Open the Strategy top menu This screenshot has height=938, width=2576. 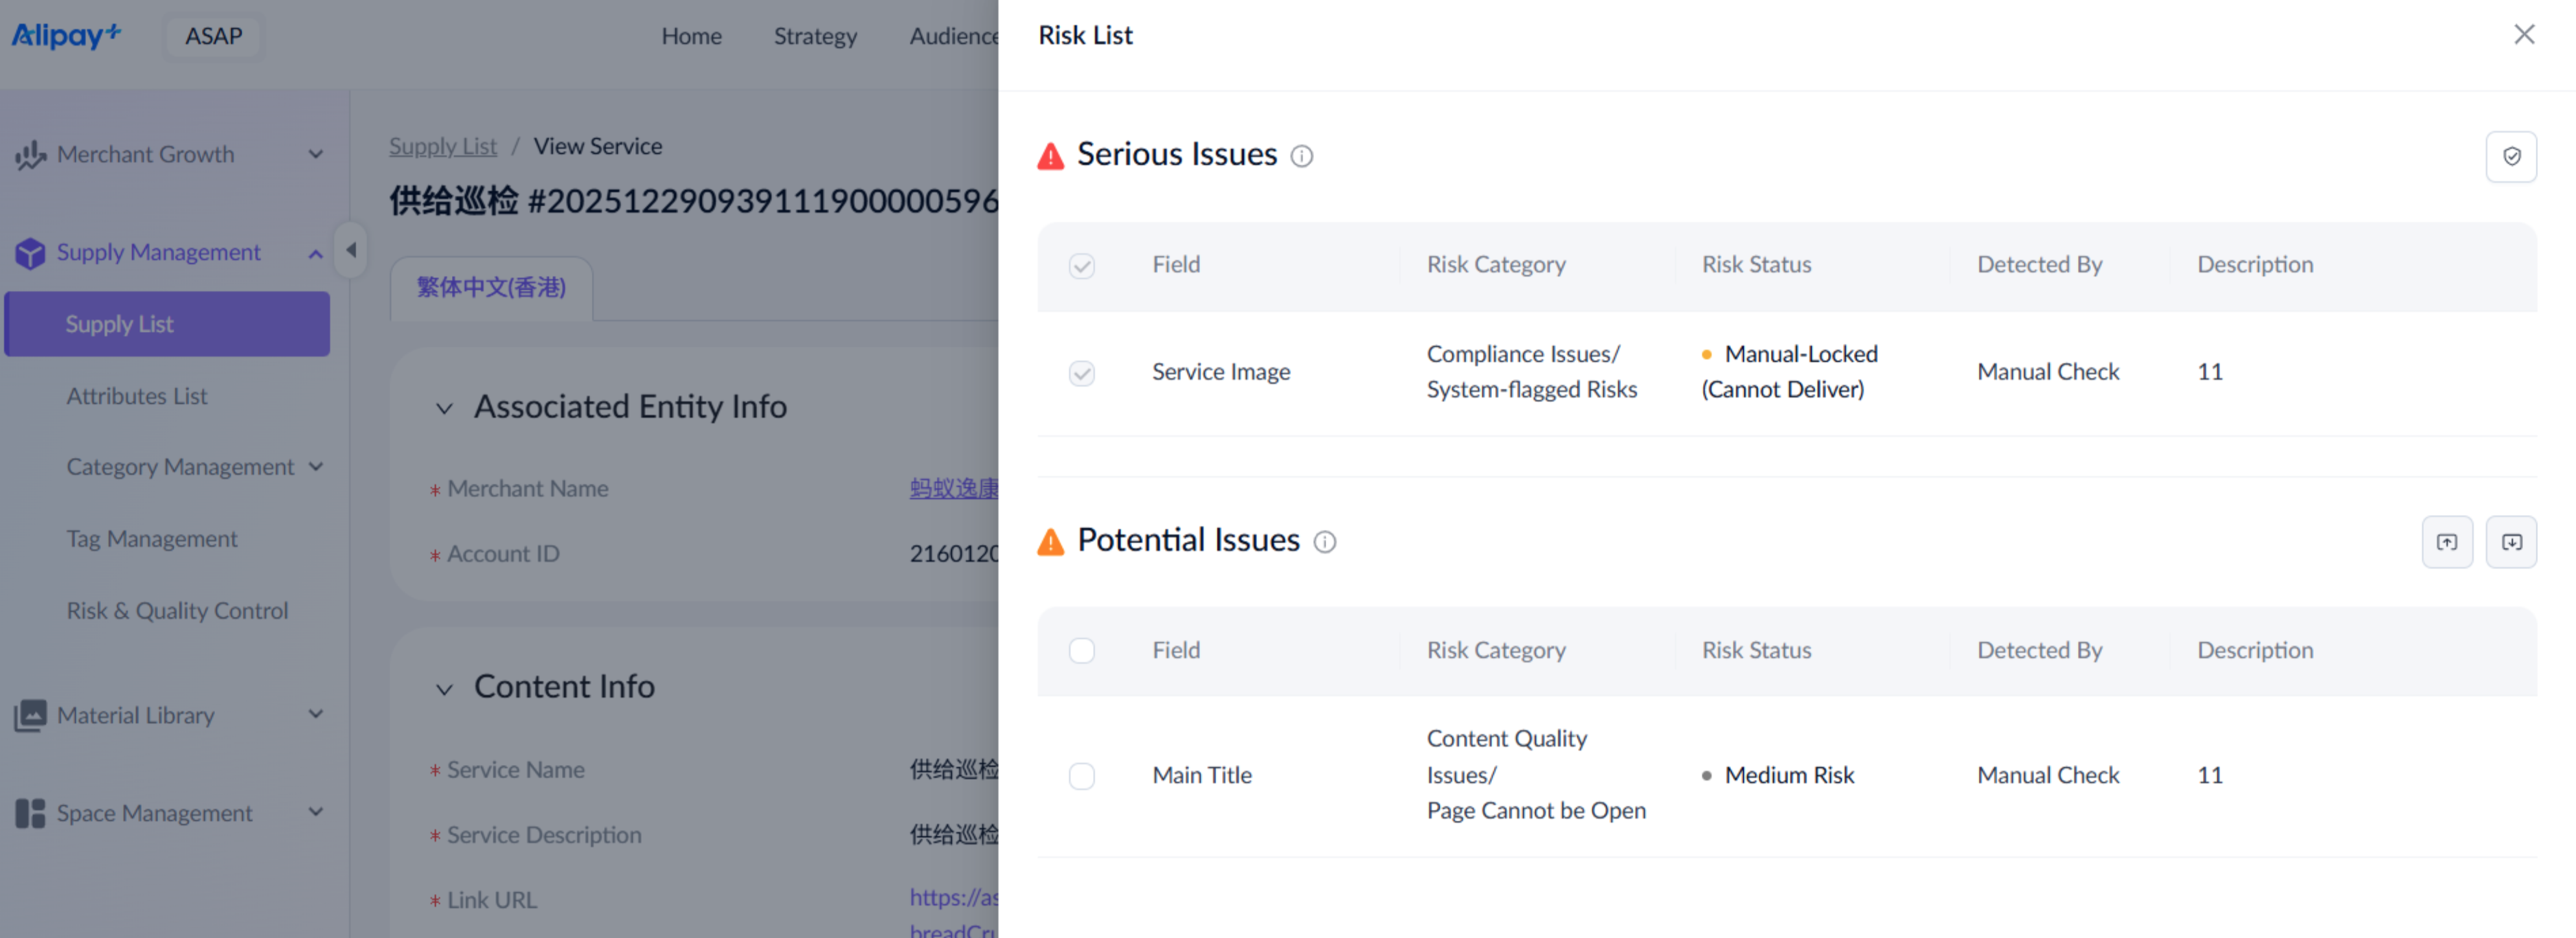pyautogui.click(x=814, y=36)
